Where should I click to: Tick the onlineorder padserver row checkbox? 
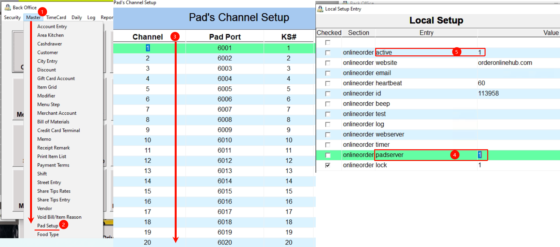click(x=328, y=155)
